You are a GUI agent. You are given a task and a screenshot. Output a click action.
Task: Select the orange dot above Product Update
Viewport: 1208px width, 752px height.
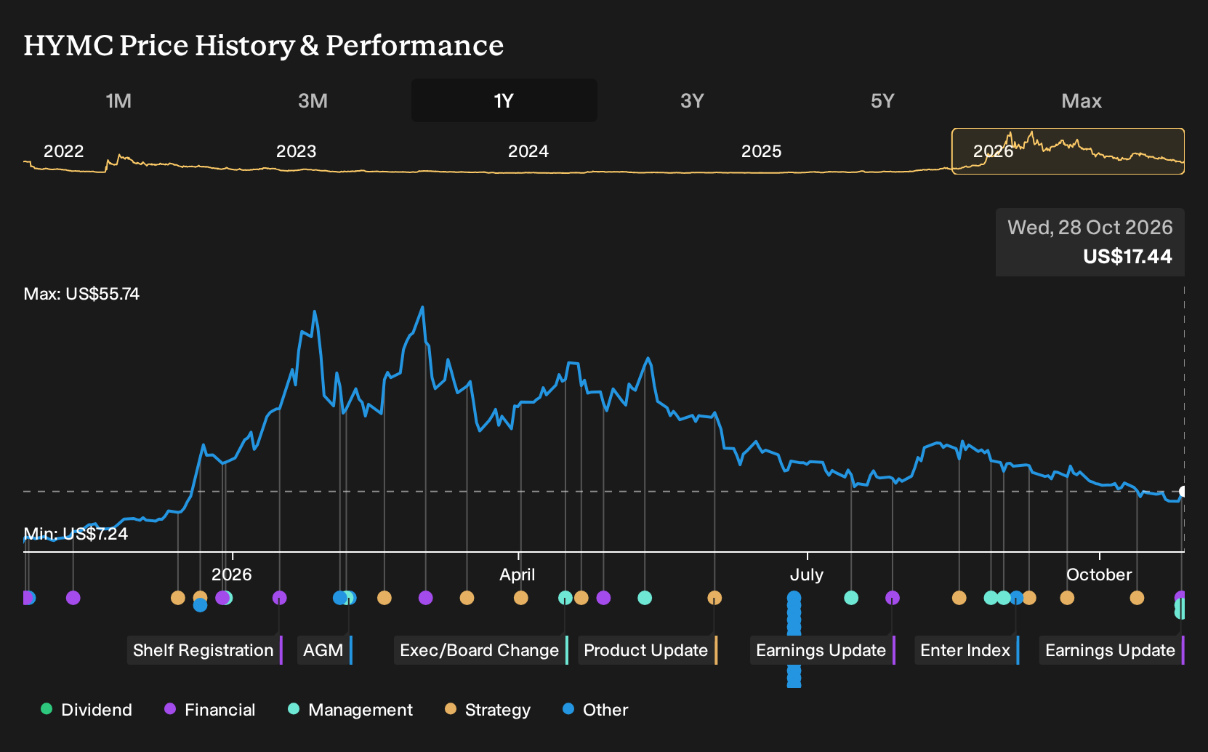coord(714,598)
